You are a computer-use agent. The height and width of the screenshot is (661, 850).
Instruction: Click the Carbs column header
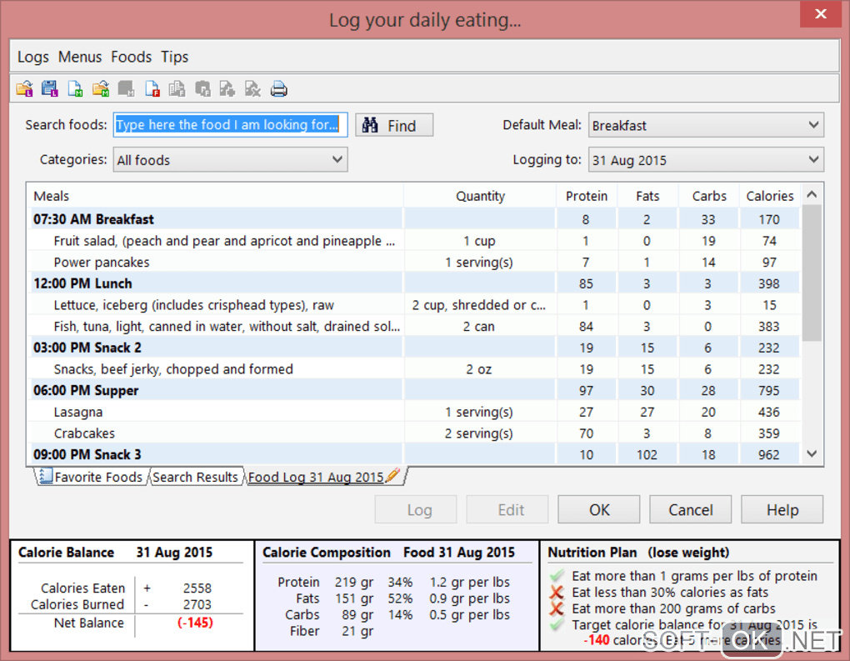[709, 196]
